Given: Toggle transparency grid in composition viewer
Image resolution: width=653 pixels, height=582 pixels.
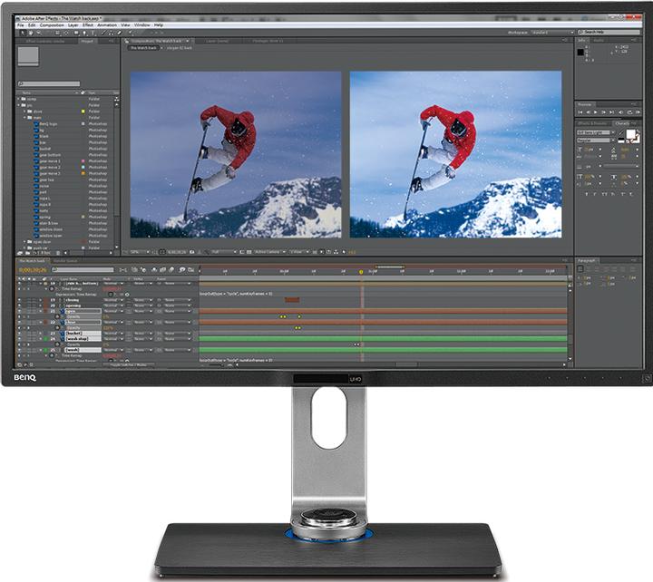Looking at the screenshot, I should 249,252.
